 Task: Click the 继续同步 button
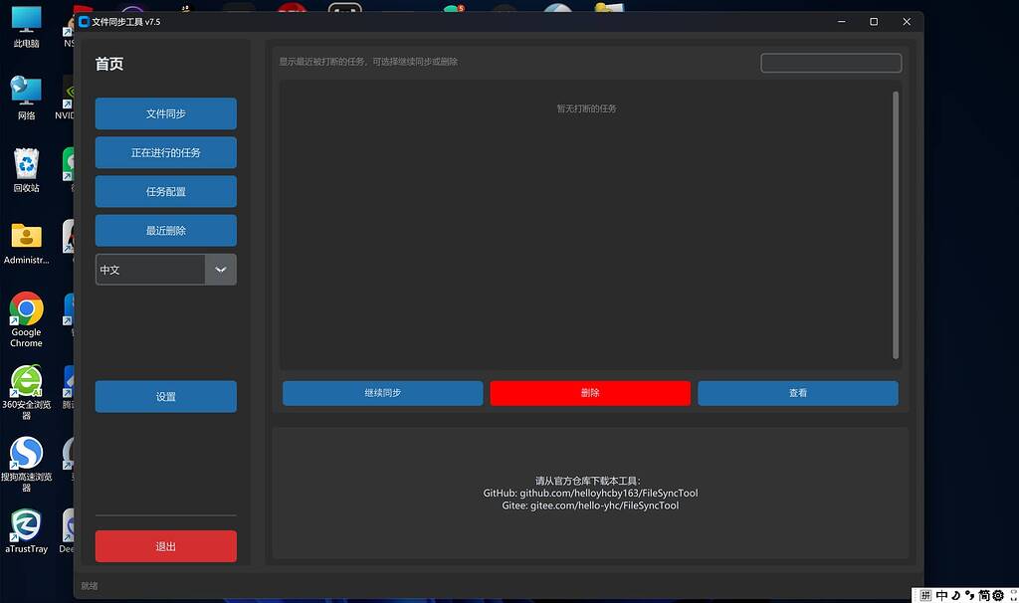click(x=383, y=393)
